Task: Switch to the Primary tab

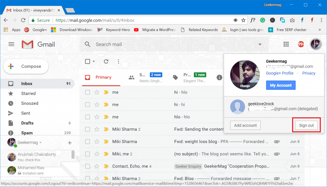Action: click(101, 77)
